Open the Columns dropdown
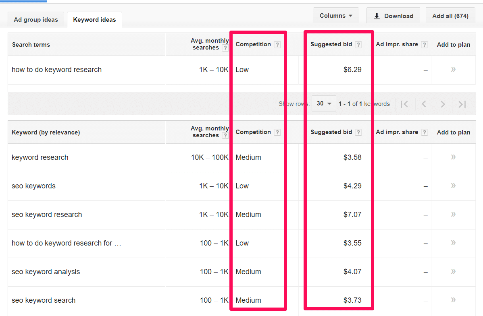This screenshot has width=483, height=316. point(336,16)
